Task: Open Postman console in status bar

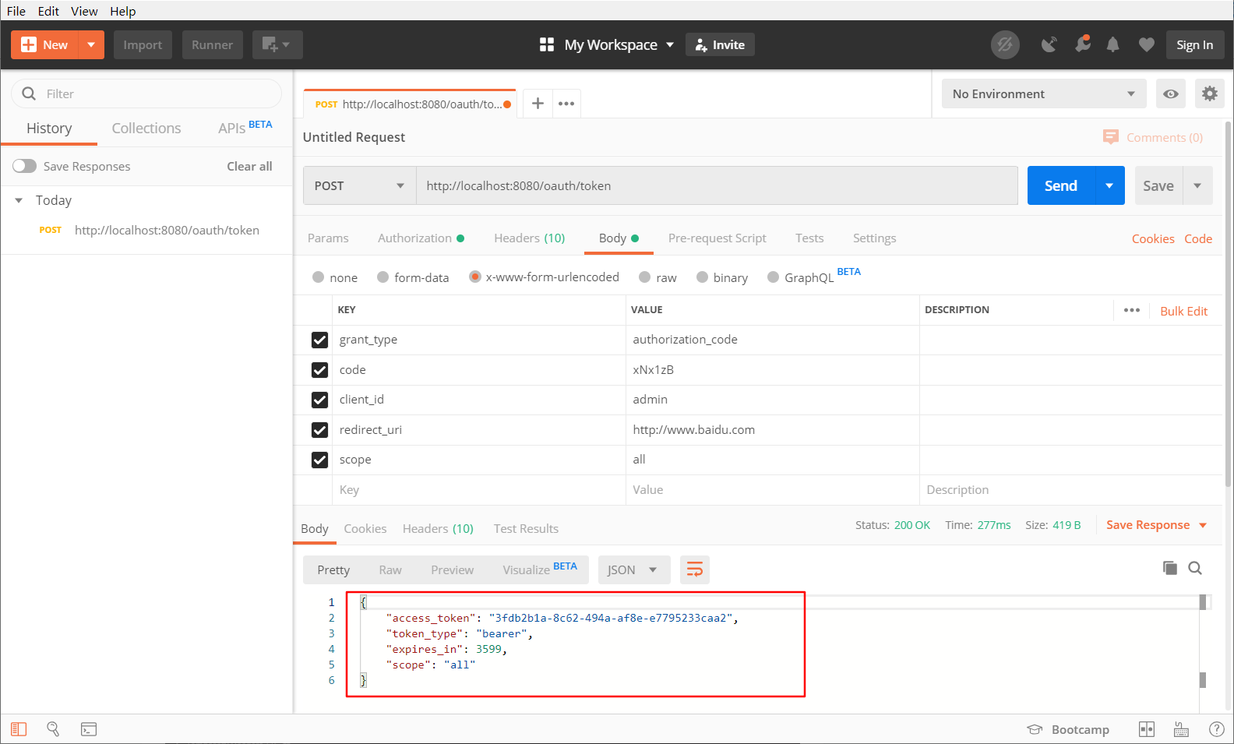Action: point(89,729)
